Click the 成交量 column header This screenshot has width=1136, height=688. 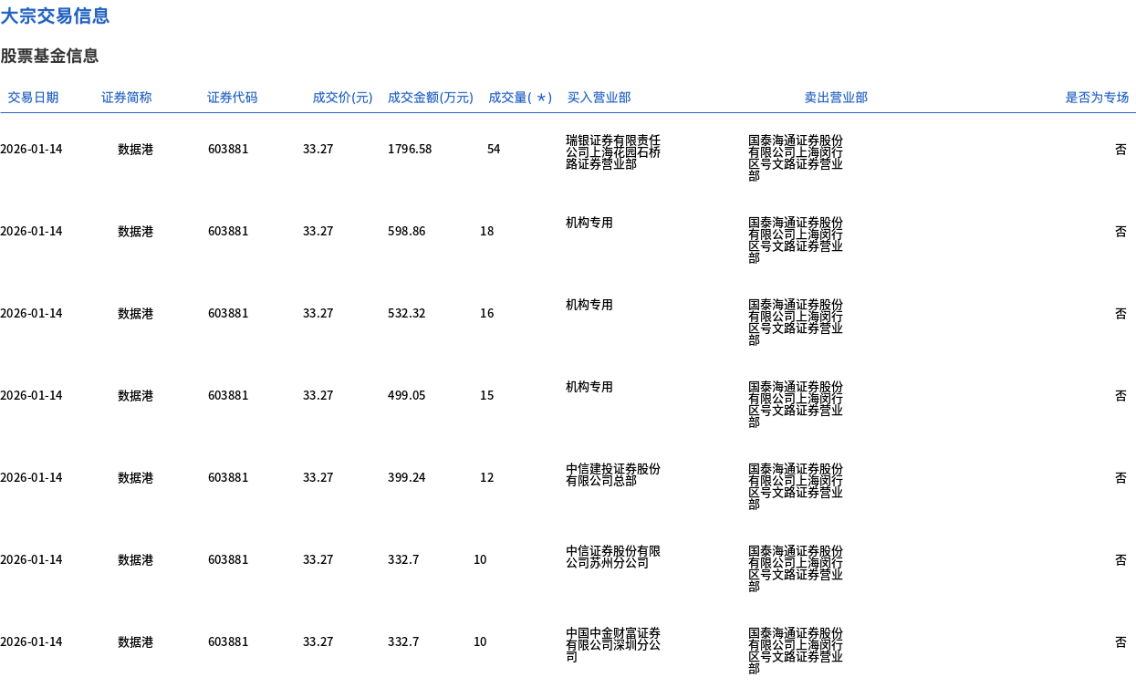520,98
